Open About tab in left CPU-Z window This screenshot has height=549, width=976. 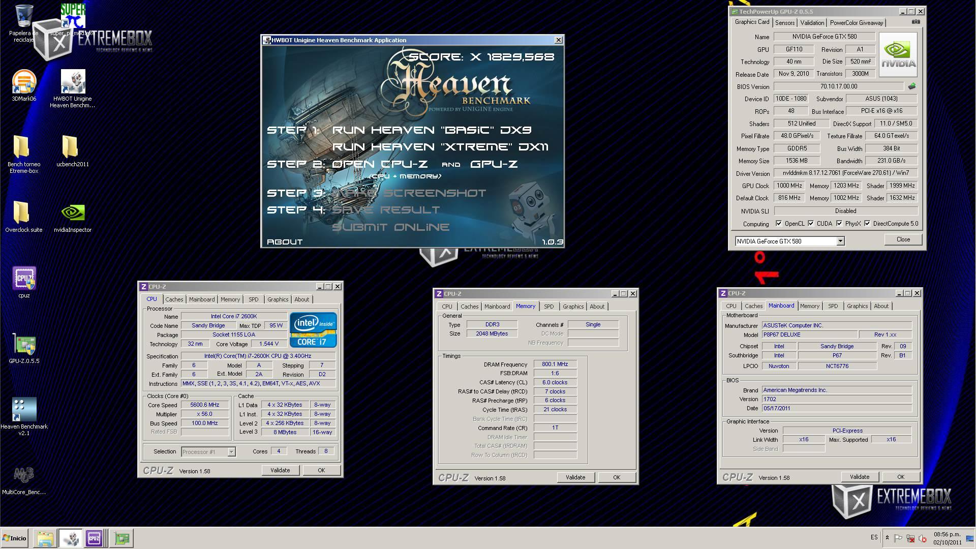click(x=301, y=299)
